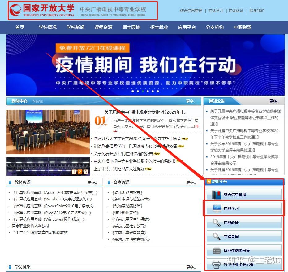Expand 更多 in 新闻中心 section
The image size is (288, 272).
click(191, 101)
